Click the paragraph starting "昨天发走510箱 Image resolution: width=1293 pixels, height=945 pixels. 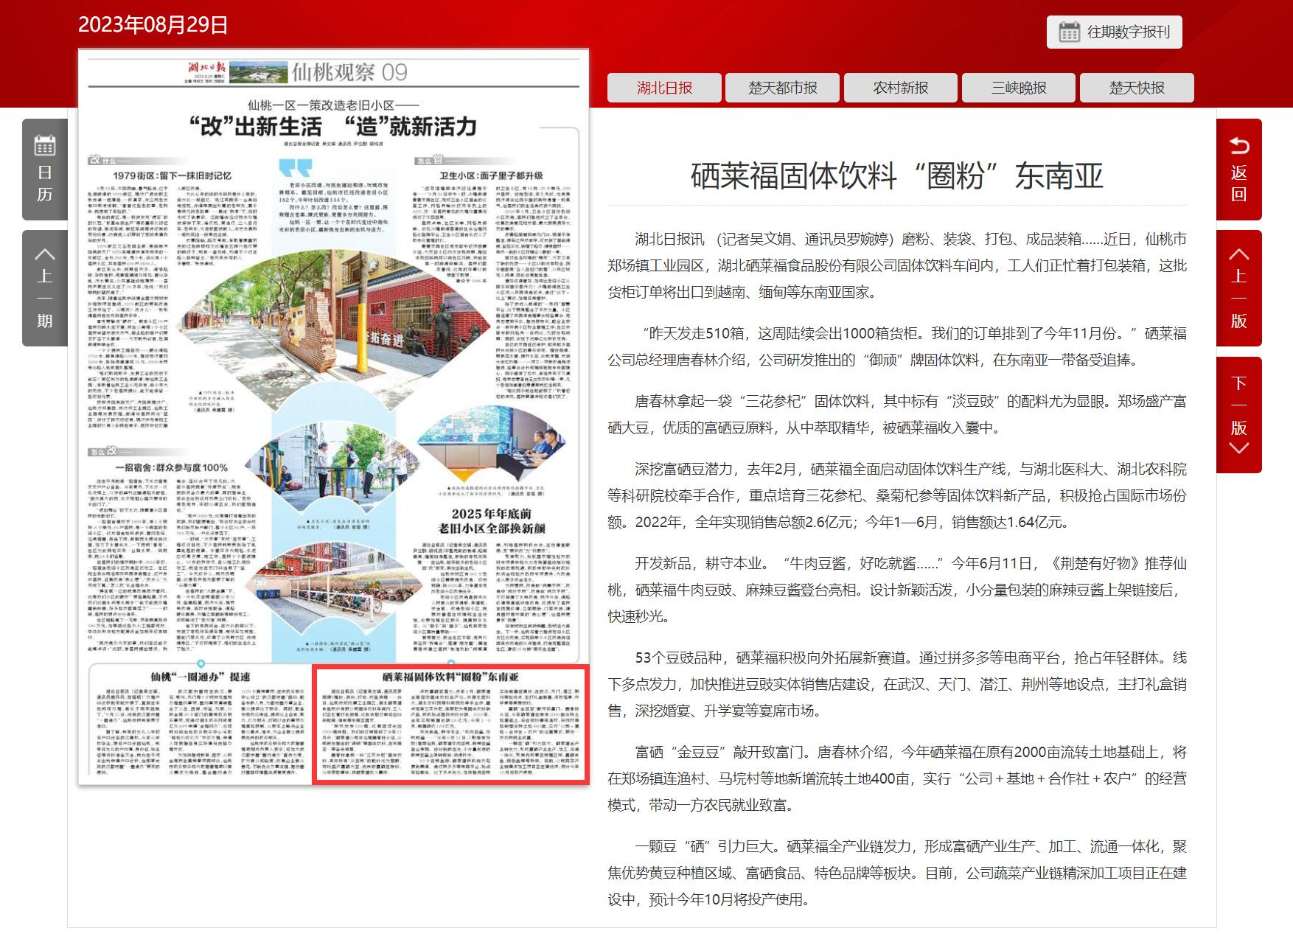[897, 346]
